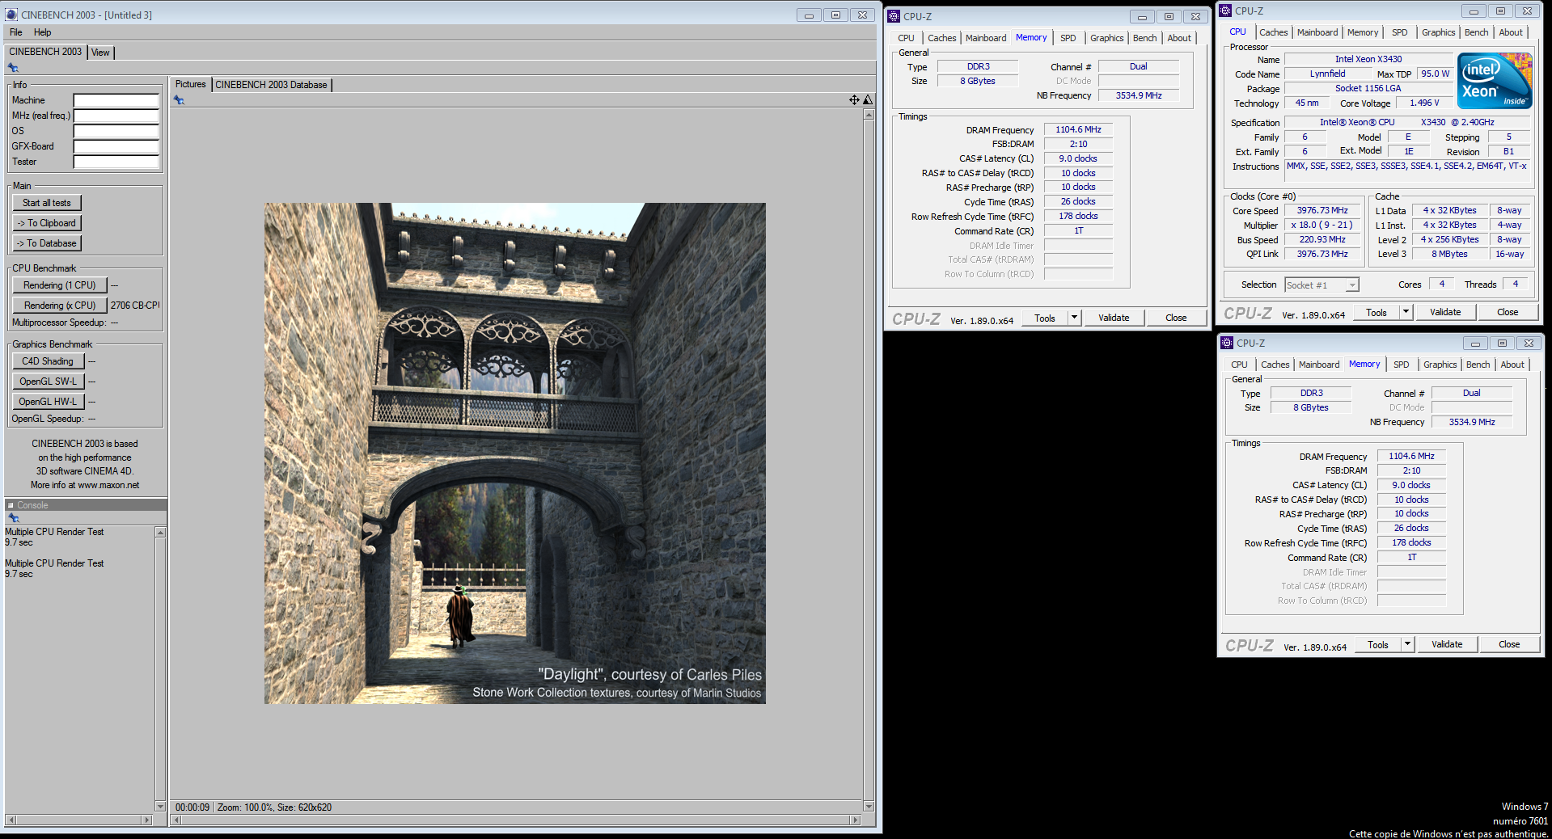Click the pin icon in the Console panel

[x=13, y=518]
